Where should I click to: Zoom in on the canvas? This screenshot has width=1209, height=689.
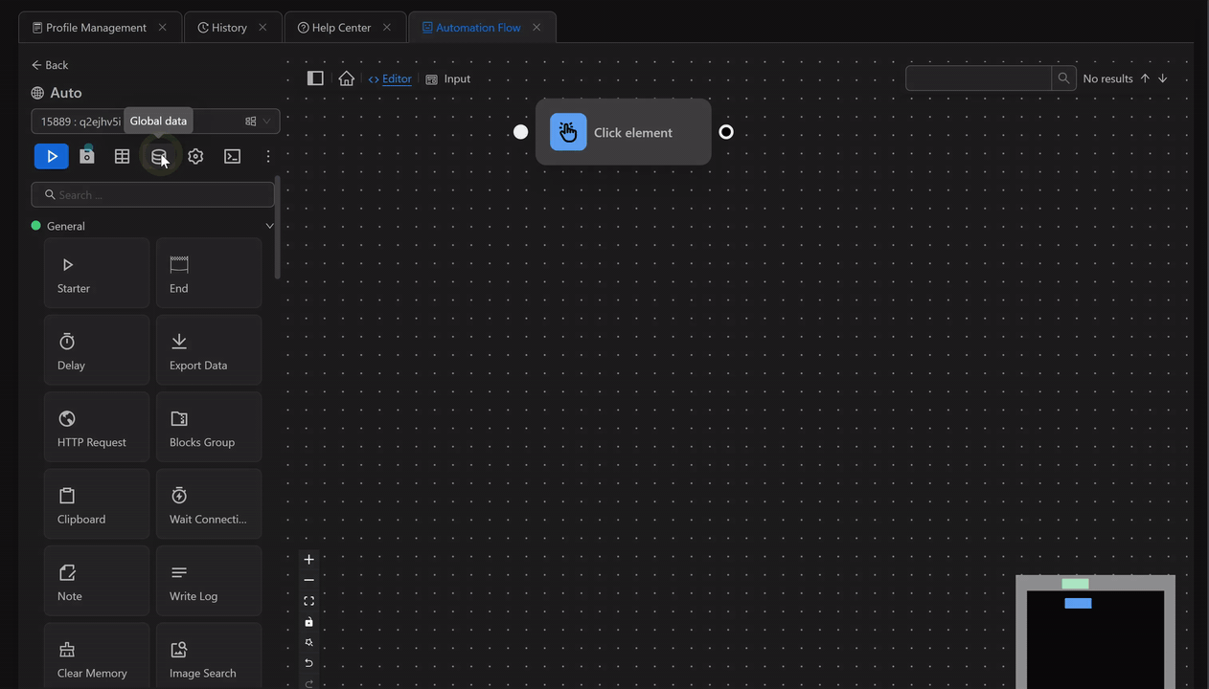click(308, 559)
